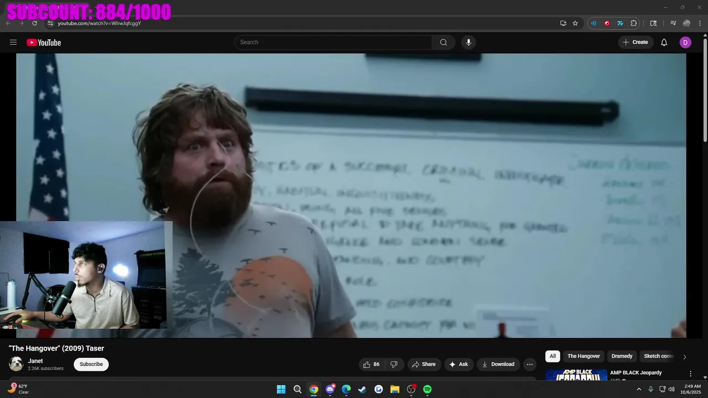Go to the YouTube home logo
This screenshot has height=398, width=708.
pos(44,43)
